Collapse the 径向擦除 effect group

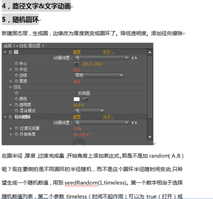pyautogui.click(x=5, y=117)
